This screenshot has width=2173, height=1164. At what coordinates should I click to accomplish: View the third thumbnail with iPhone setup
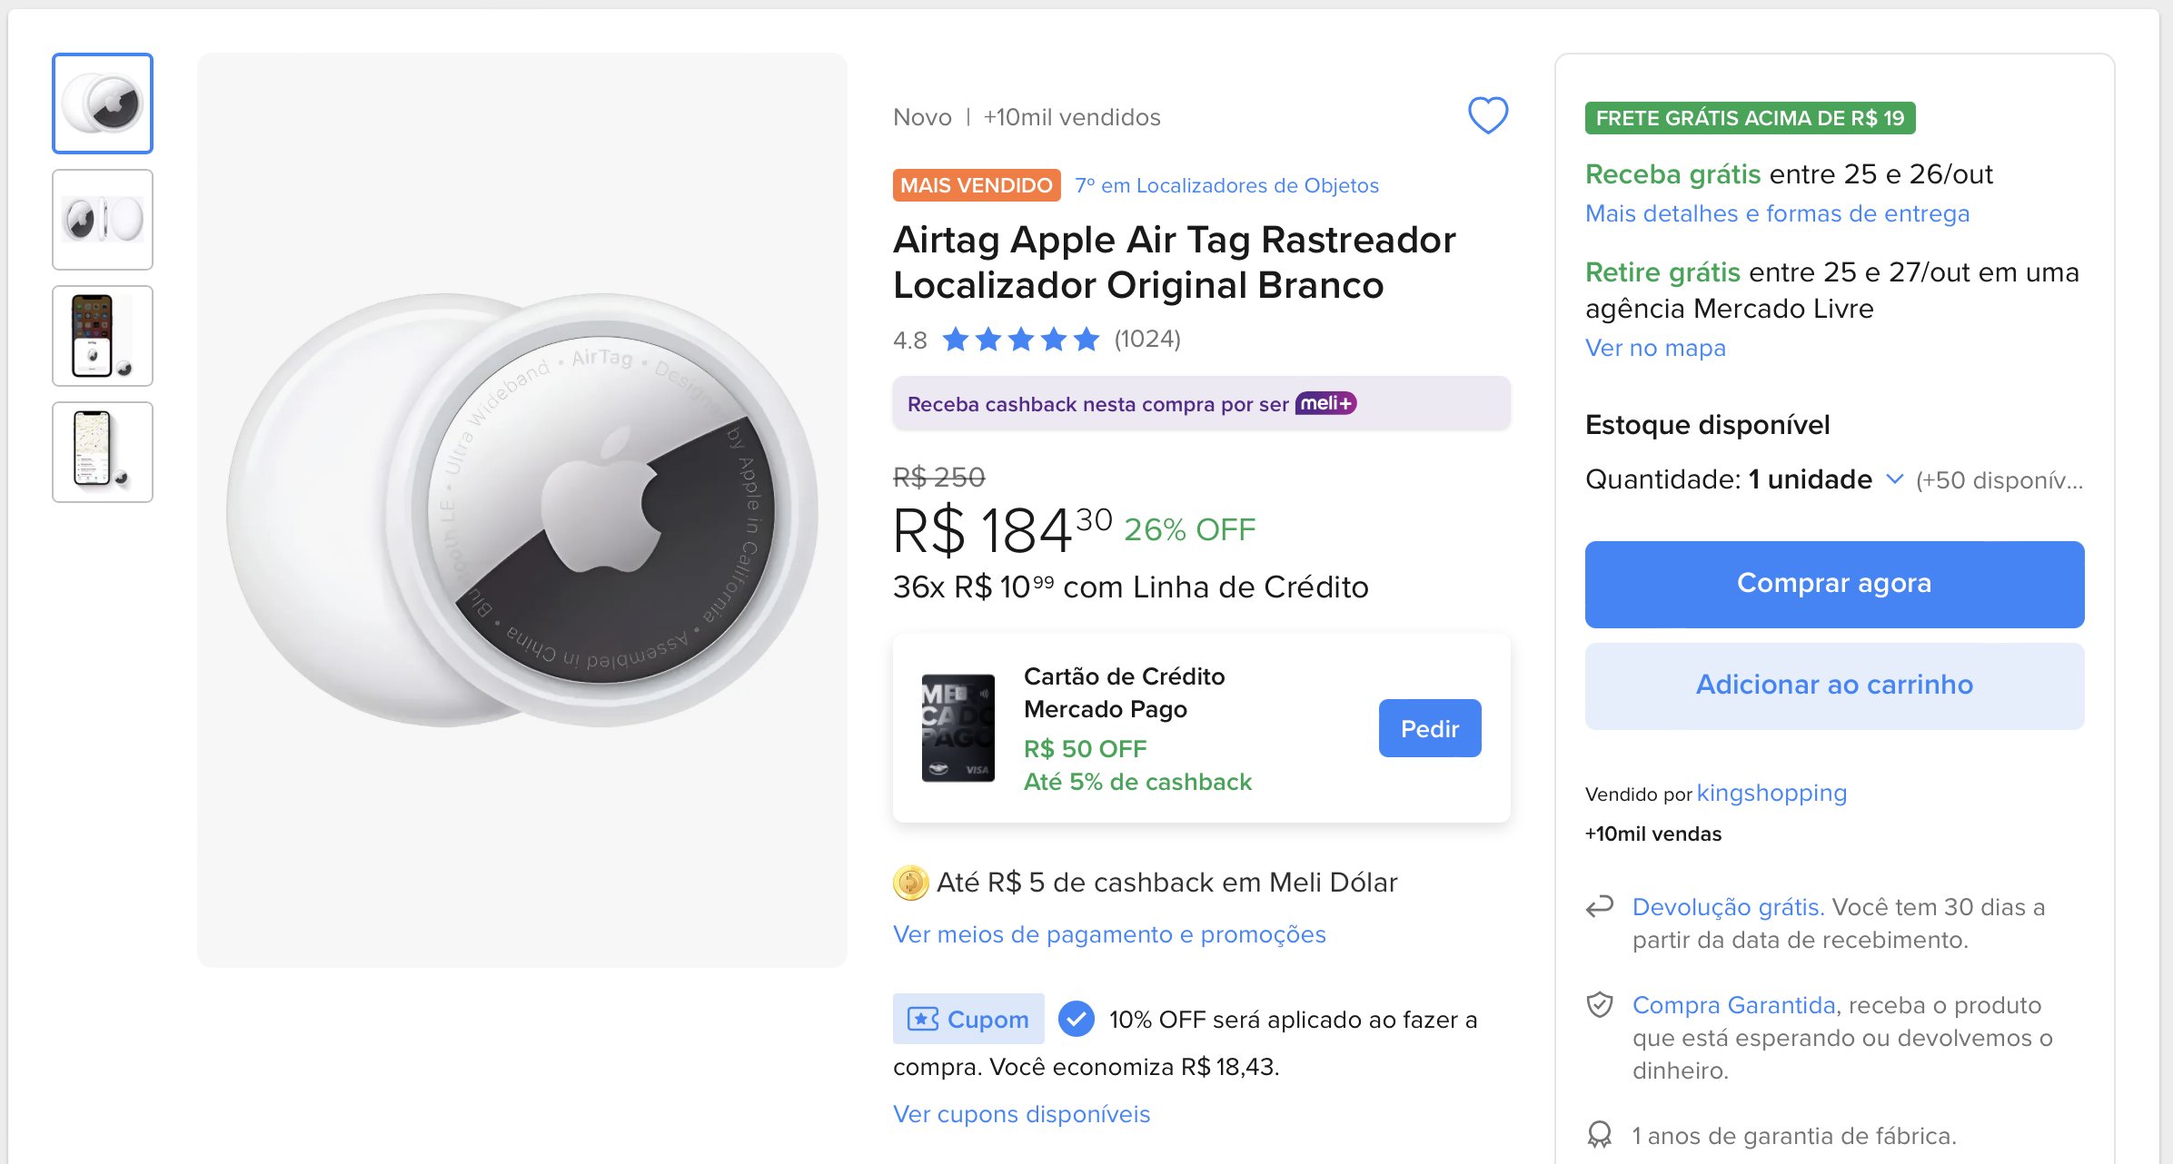coord(103,336)
